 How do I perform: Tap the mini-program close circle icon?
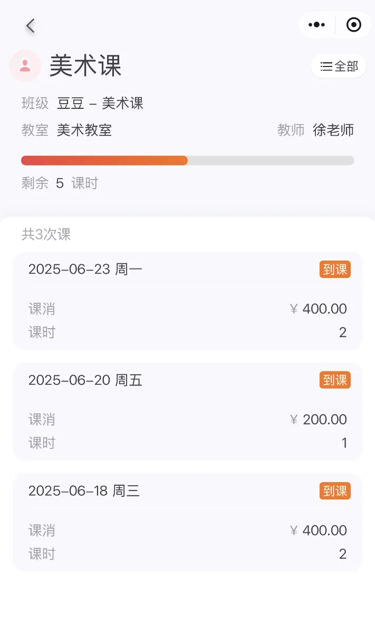[x=353, y=25]
